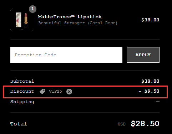172x134 pixels.
Task: Click Beautiful Stranger (Coral Rose) variant text
Action: (x=78, y=23)
